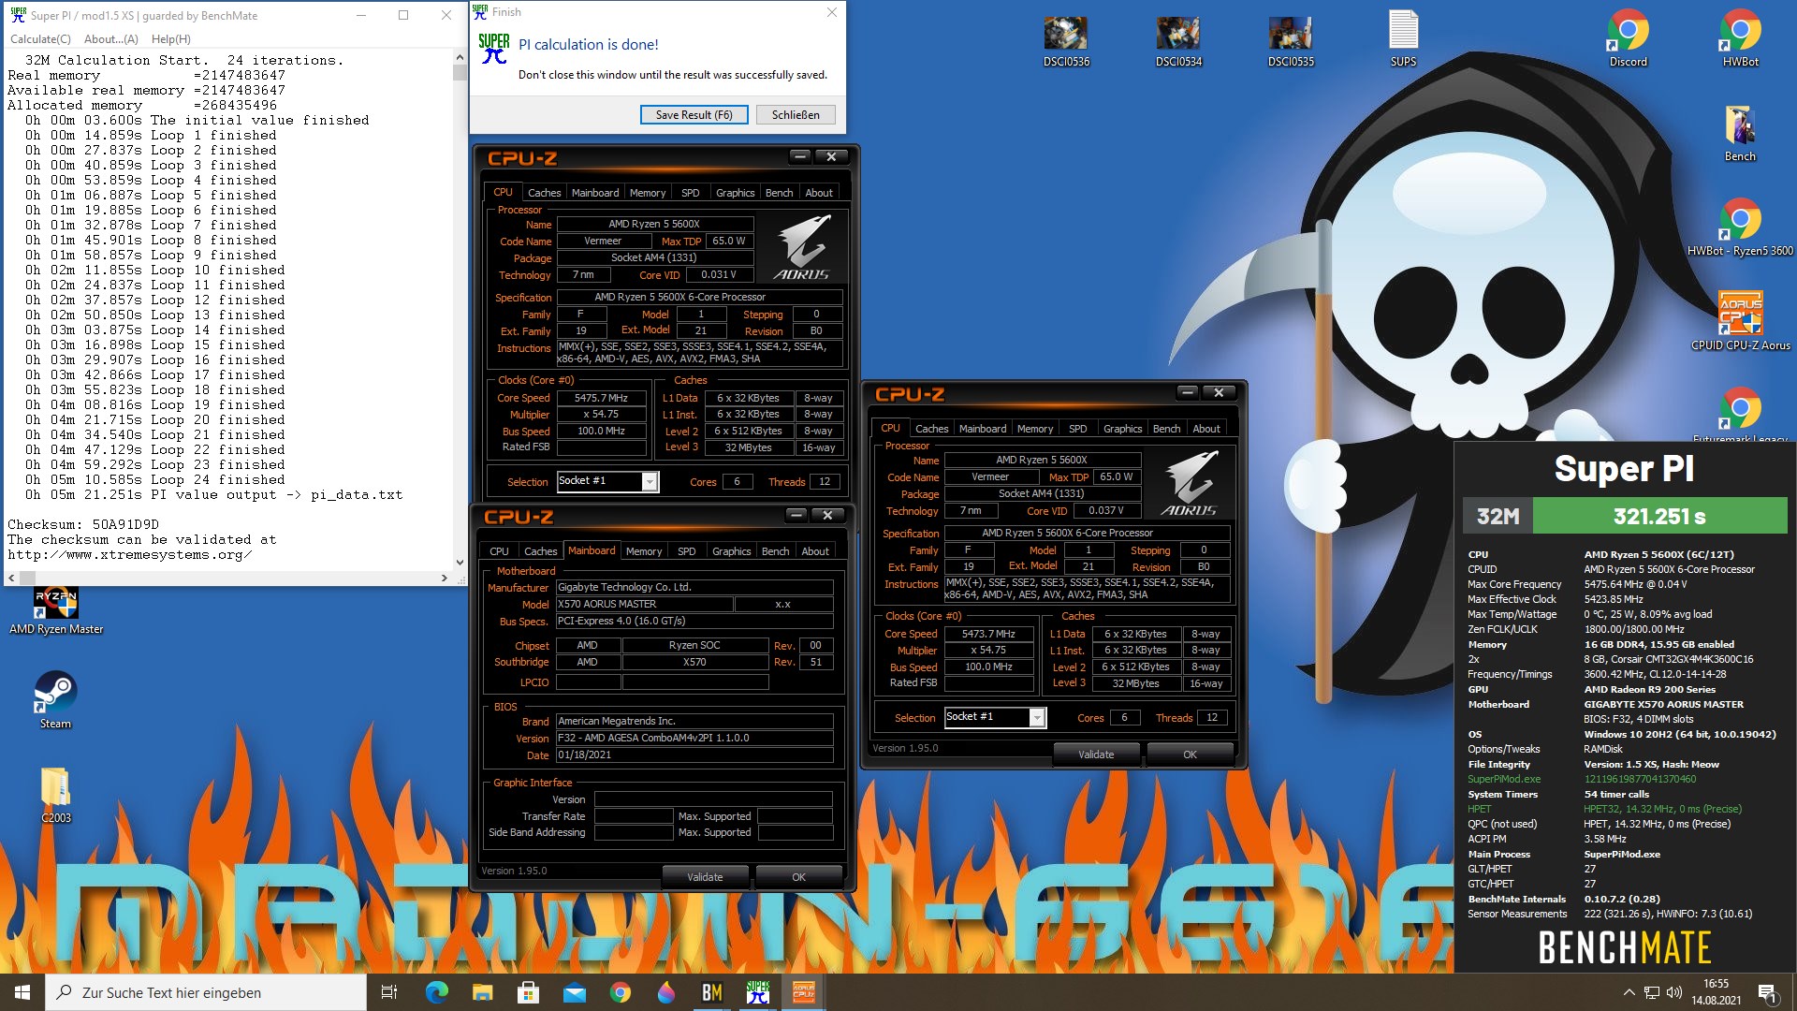Open Microsoft Edge from the taskbar
The image size is (1797, 1011).
436,992
